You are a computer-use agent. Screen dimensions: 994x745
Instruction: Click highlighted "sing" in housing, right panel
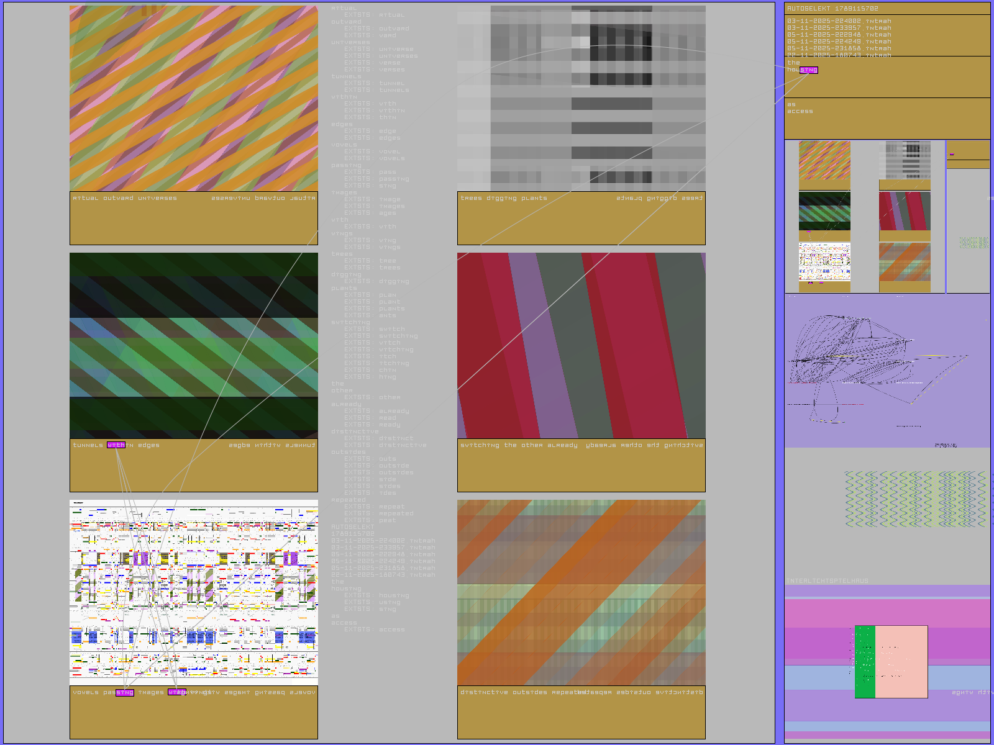pyautogui.click(x=809, y=70)
